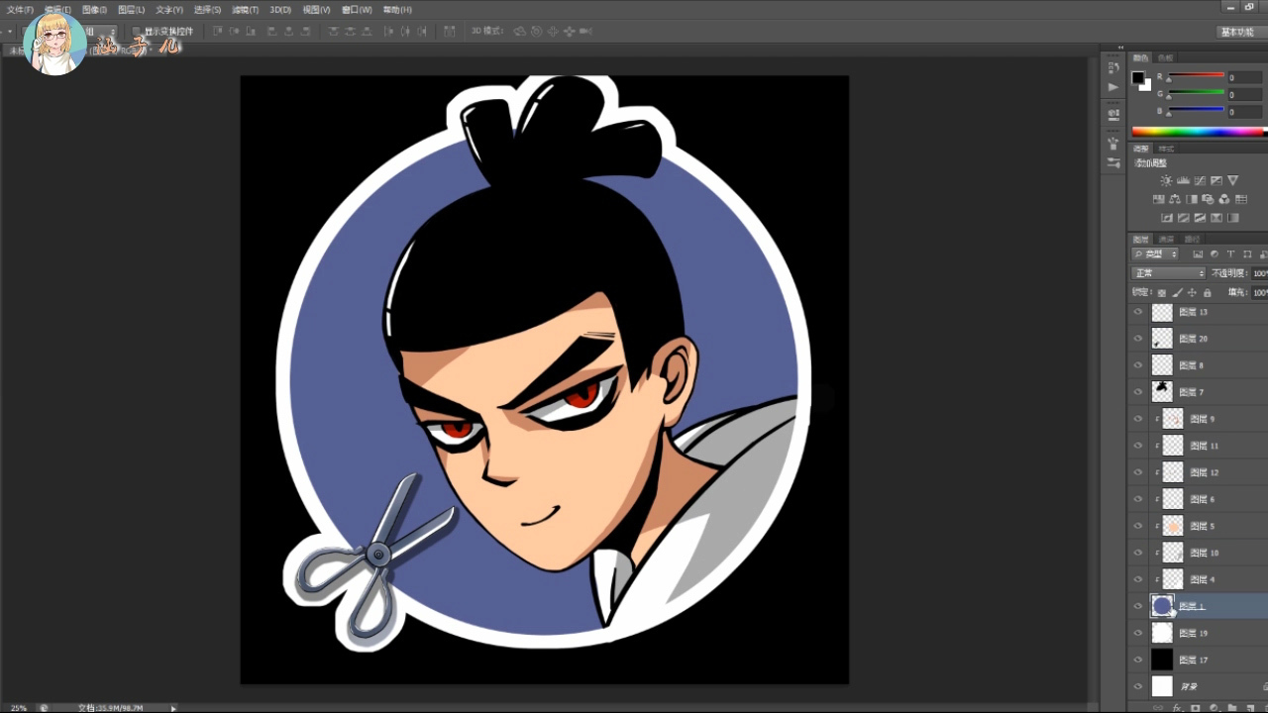The height and width of the screenshot is (713, 1268).
Task: Open the 窗口(W) menu
Action: point(357,10)
